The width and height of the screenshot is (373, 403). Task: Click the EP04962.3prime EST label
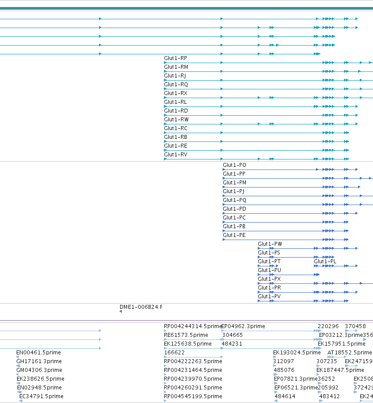tap(243, 326)
